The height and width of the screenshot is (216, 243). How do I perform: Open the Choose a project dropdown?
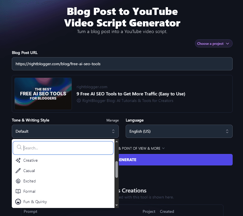pyautogui.click(x=214, y=43)
